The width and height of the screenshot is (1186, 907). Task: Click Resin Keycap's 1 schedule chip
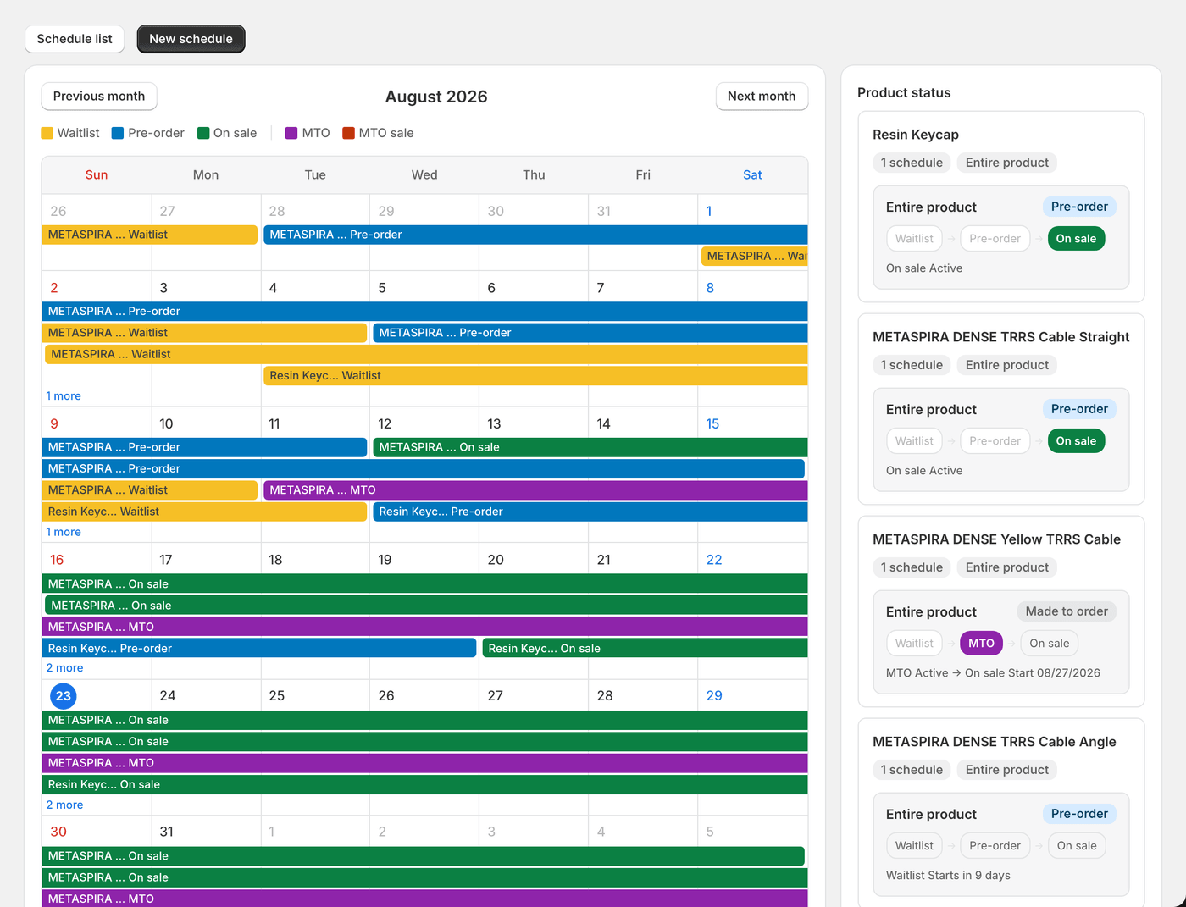click(x=912, y=163)
